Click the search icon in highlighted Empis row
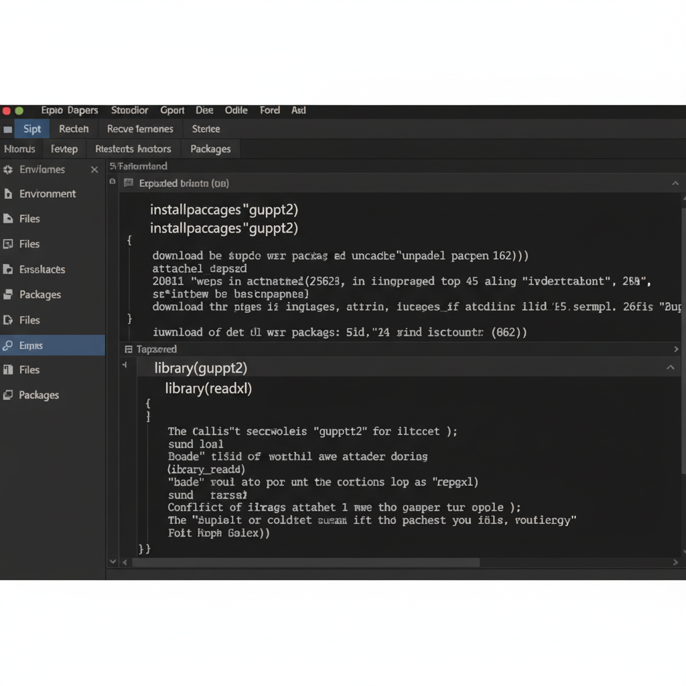This screenshot has height=686, width=686. click(8, 346)
